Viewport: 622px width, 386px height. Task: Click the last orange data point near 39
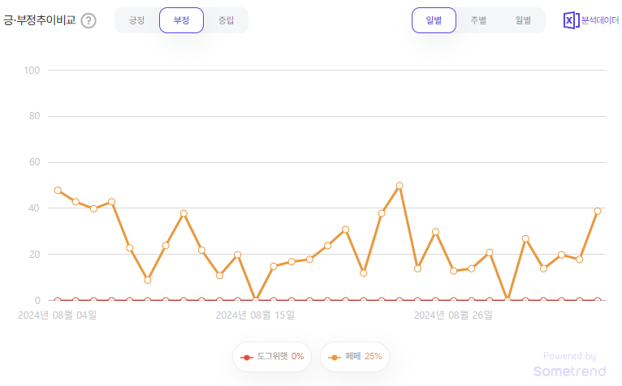coord(598,211)
